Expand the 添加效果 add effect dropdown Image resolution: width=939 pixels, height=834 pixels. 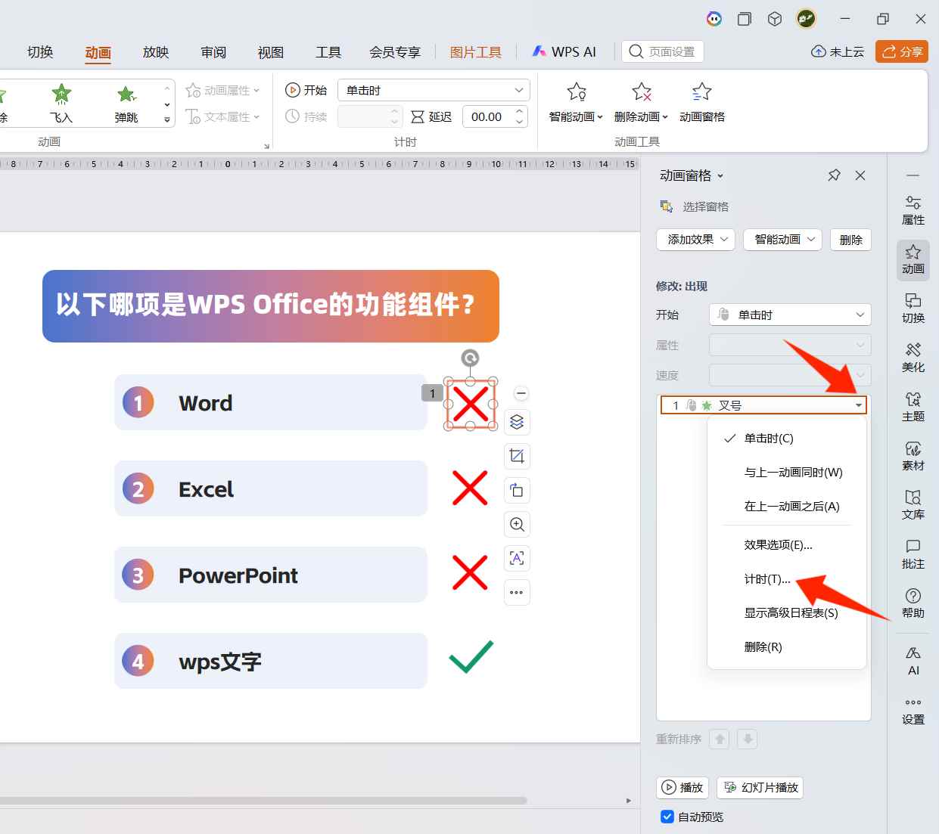695,240
